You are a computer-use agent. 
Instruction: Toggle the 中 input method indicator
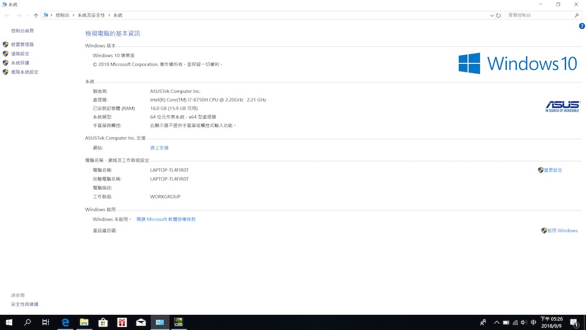point(533,322)
